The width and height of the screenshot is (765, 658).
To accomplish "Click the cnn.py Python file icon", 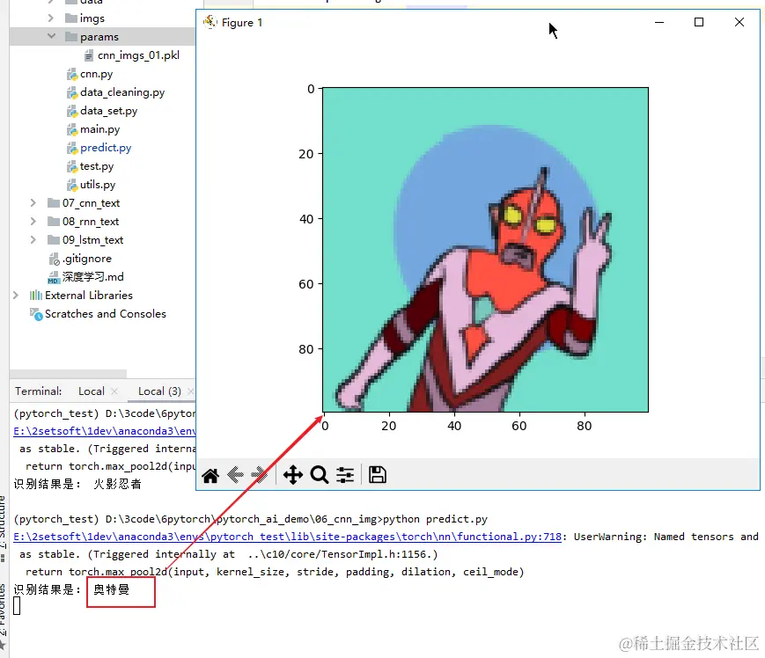I will [x=72, y=74].
